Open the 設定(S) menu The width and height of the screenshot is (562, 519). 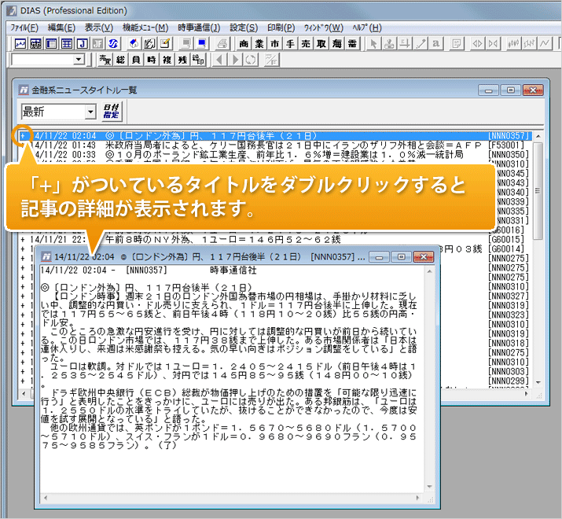click(243, 27)
